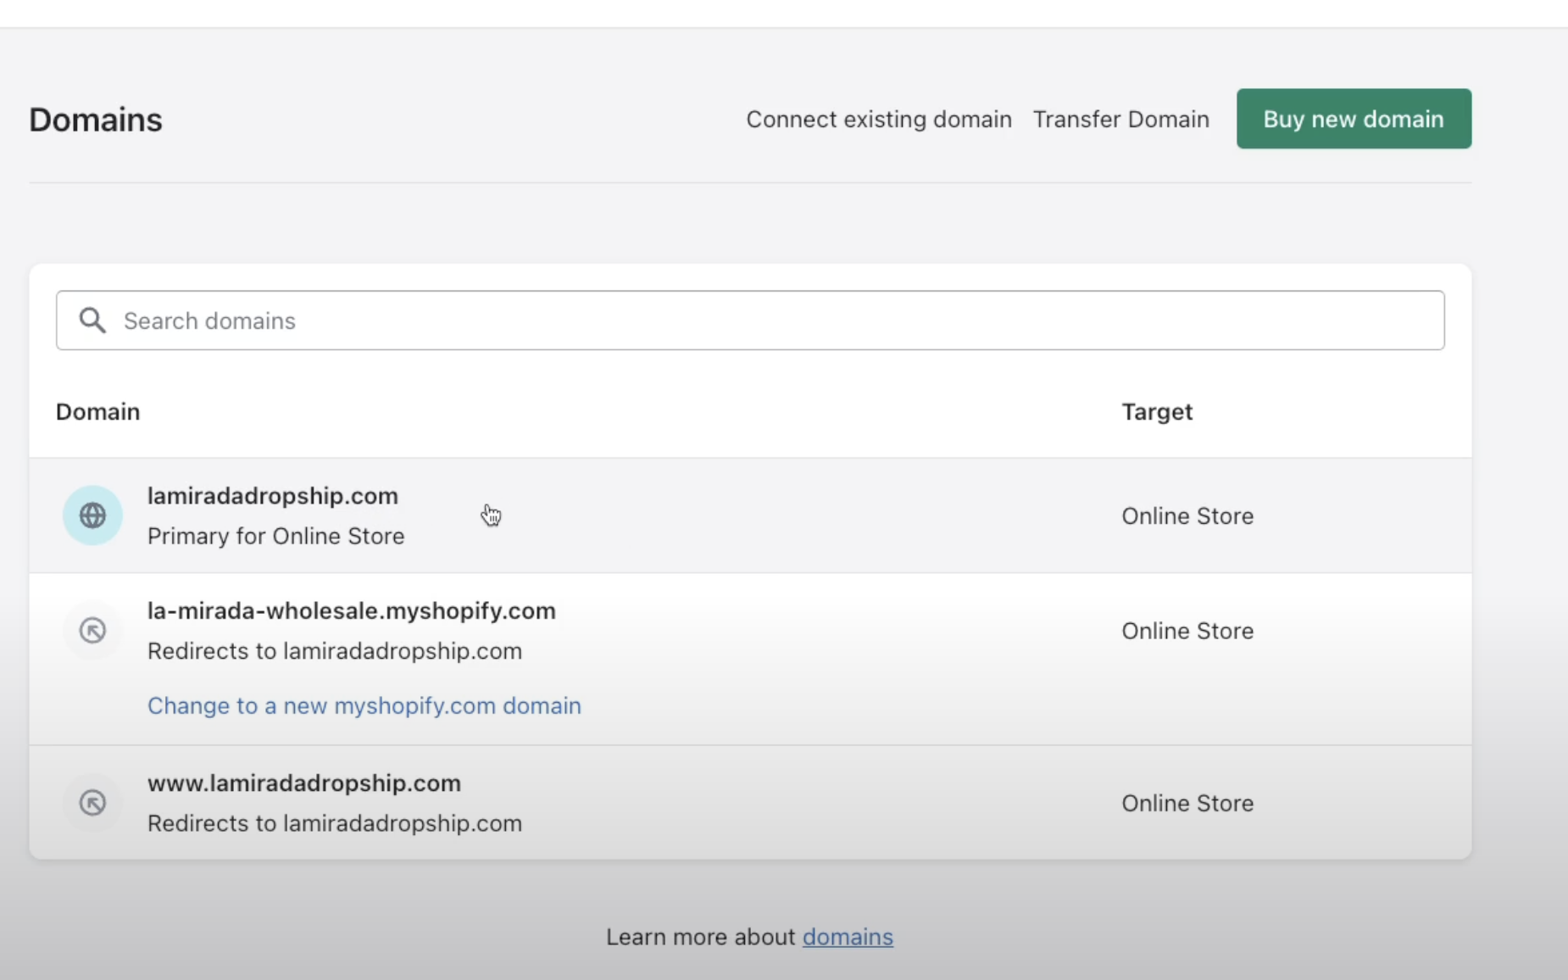This screenshot has width=1568, height=980.
Task: Click the Domain column header
Action: pyautogui.click(x=97, y=412)
